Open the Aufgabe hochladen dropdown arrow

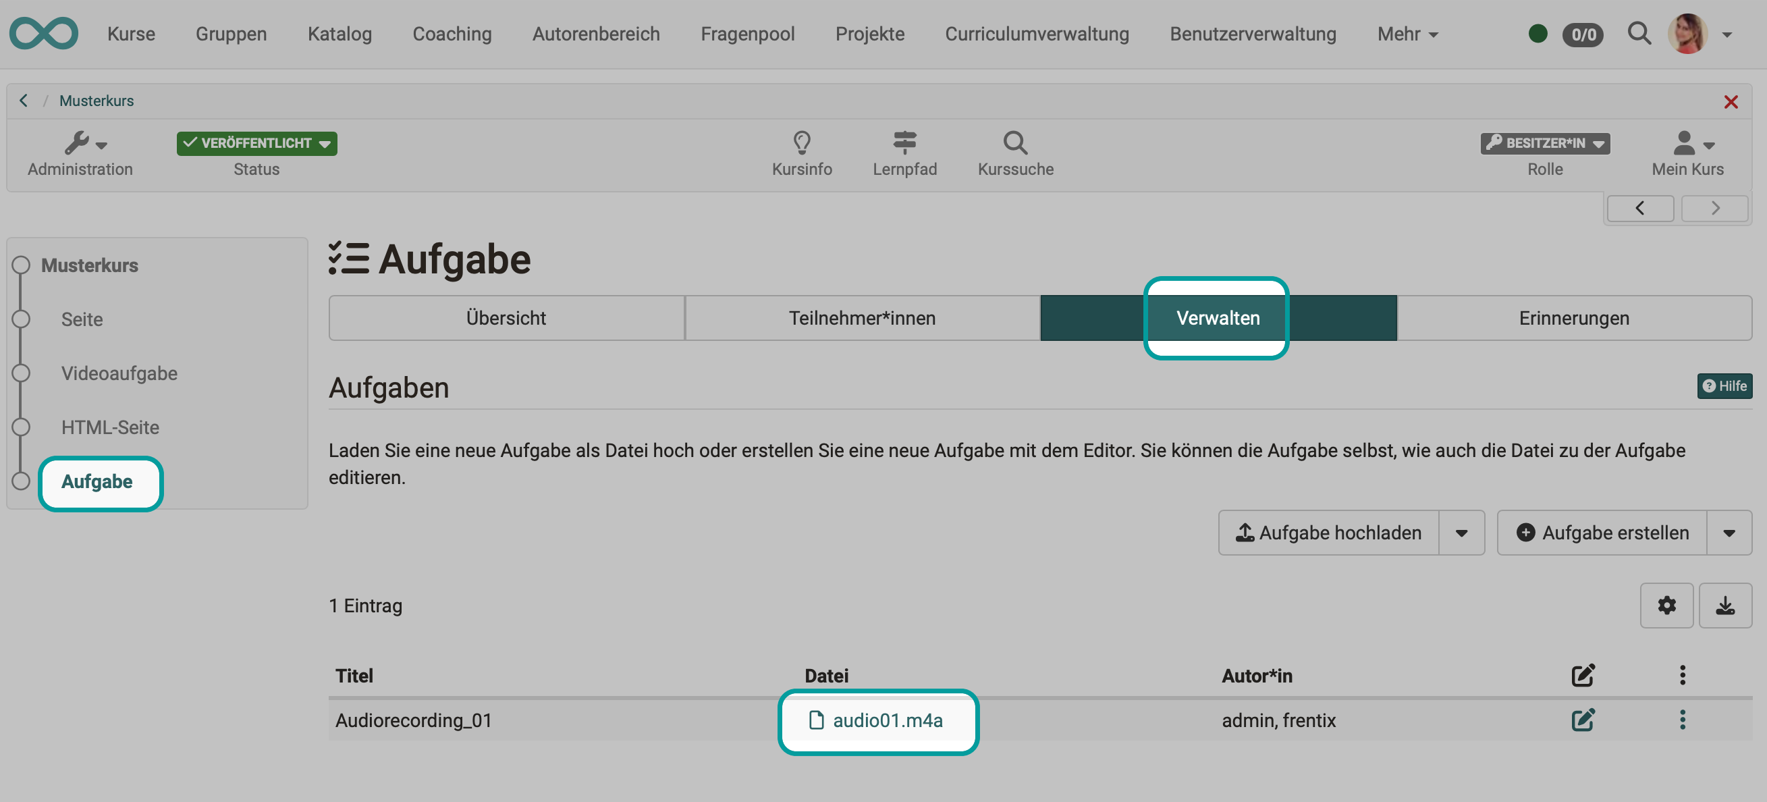[x=1461, y=533]
